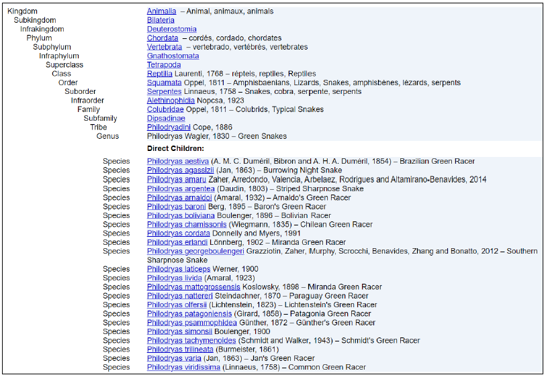Select the Chordata phylum link
The height and width of the screenshot is (377, 546).
point(163,38)
